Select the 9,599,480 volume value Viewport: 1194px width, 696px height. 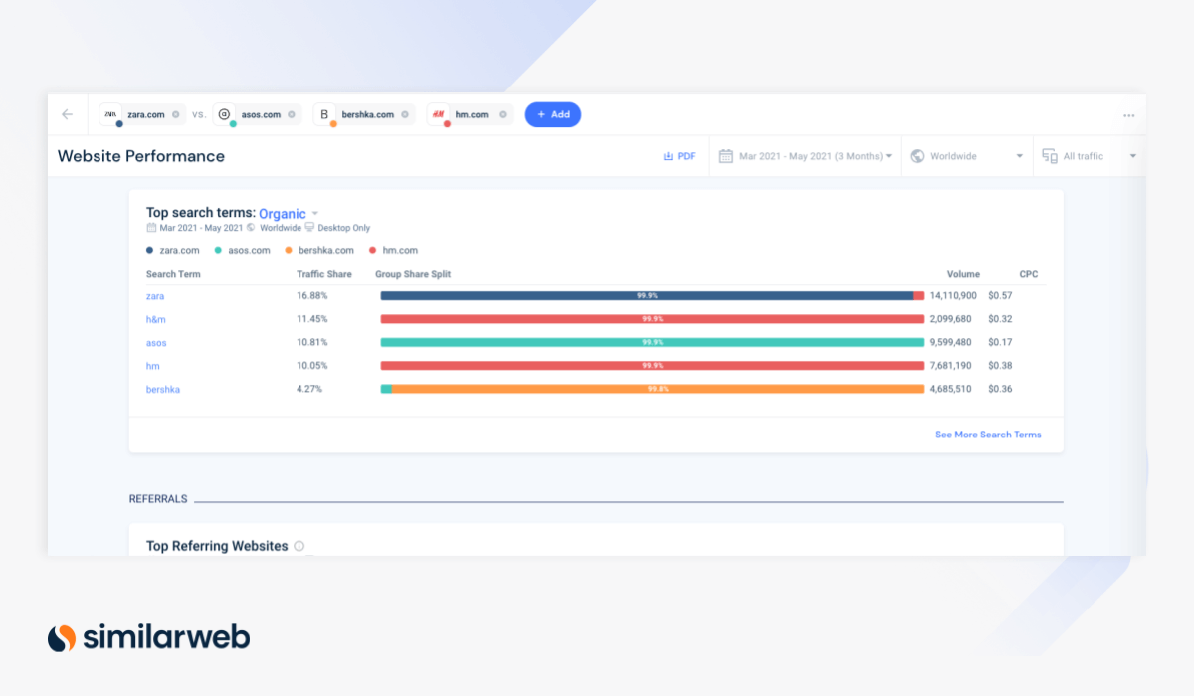(x=953, y=343)
